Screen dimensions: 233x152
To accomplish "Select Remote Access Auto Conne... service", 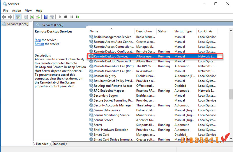I will (153, 42).
